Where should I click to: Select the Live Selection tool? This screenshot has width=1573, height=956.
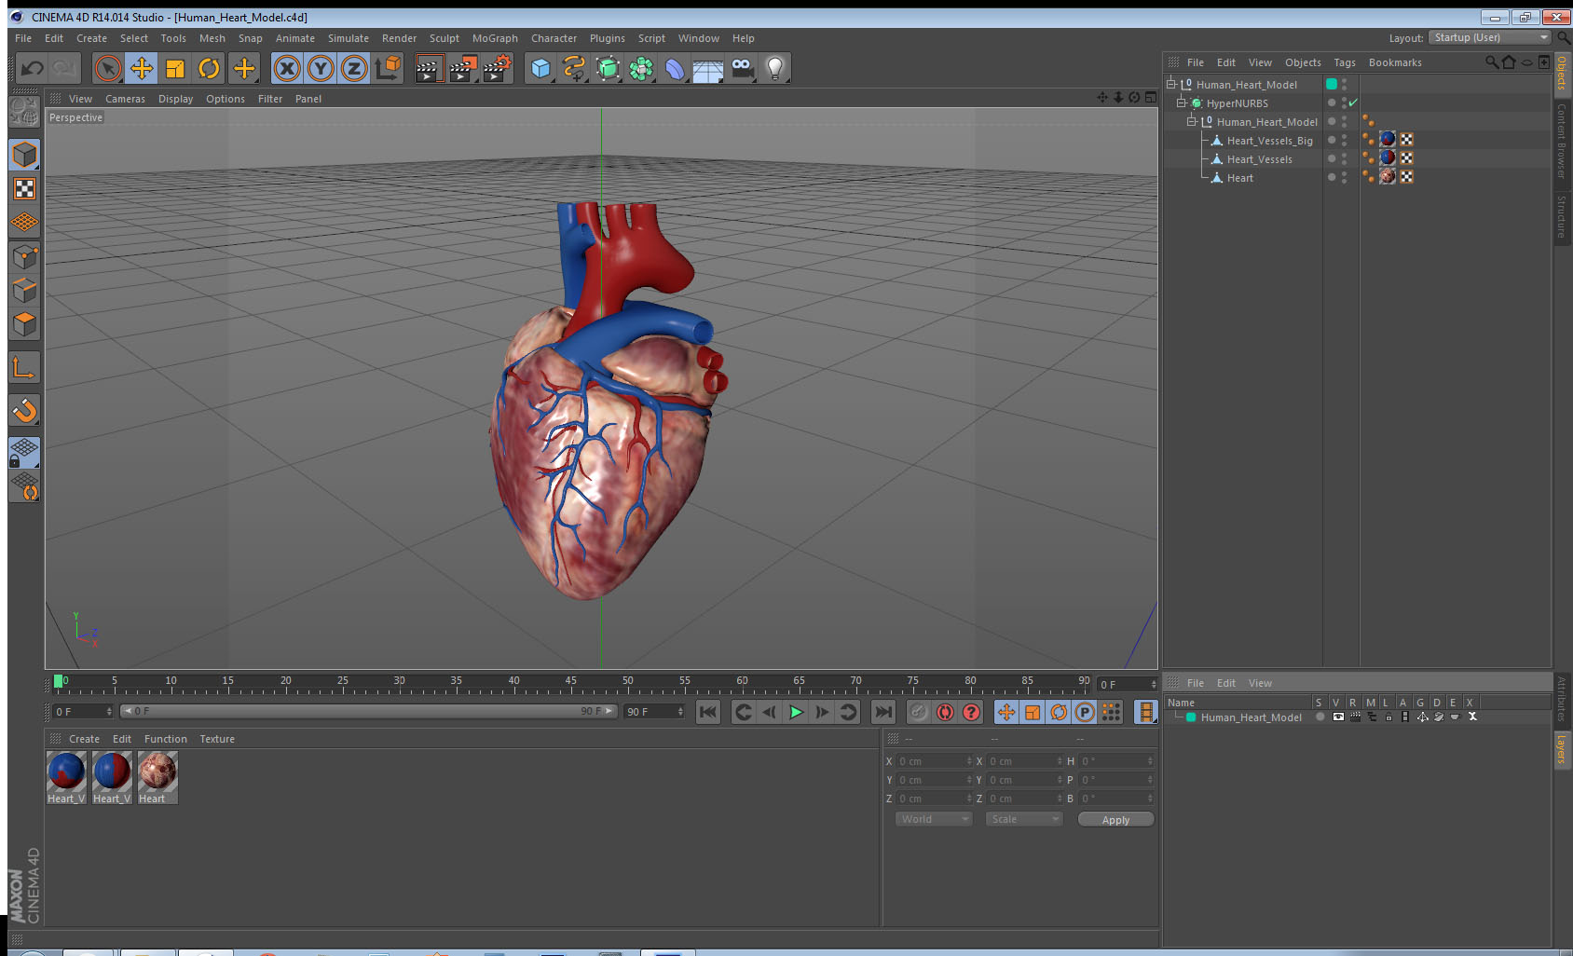pos(108,68)
